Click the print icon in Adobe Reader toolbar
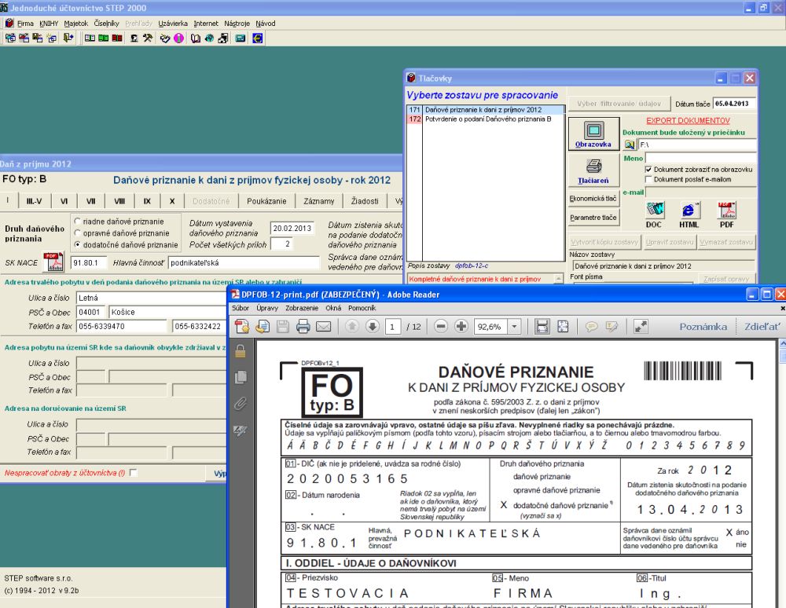 pyautogui.click(x=303, y=327)
